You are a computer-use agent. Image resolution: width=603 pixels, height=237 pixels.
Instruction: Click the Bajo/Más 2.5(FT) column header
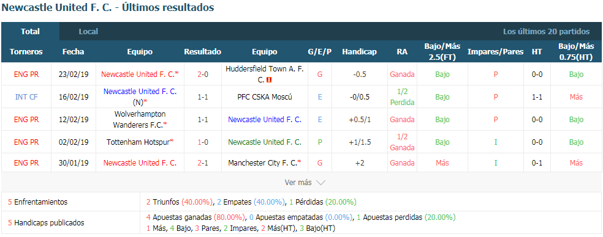pos(442,52)
